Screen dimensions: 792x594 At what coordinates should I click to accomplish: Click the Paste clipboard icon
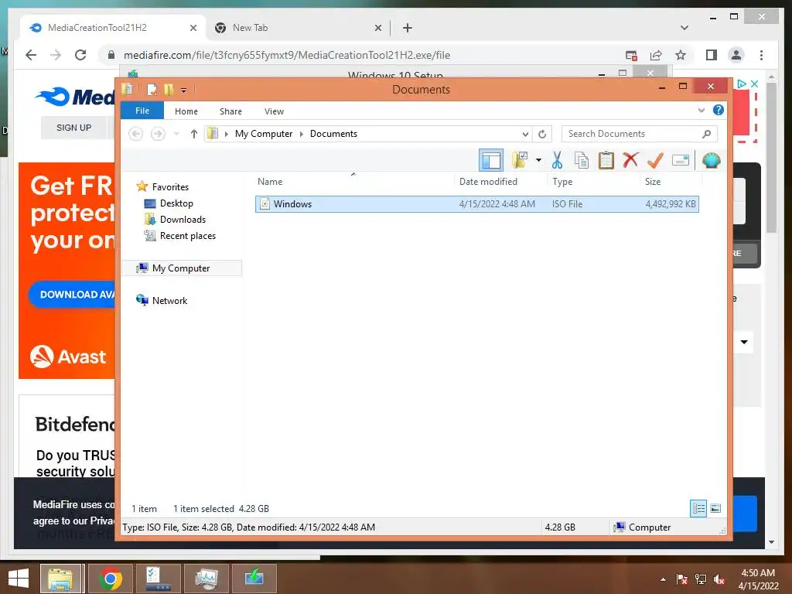pyautogui.click(x=606, y=161)
